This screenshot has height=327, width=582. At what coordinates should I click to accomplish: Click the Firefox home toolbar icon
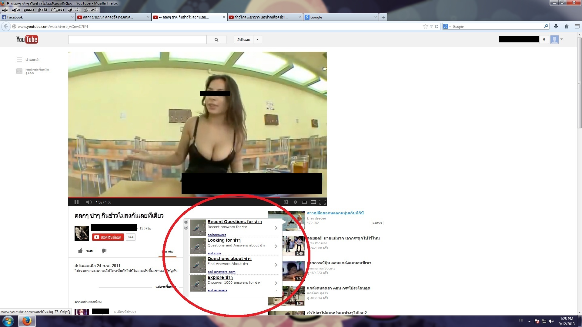[567, 27]
